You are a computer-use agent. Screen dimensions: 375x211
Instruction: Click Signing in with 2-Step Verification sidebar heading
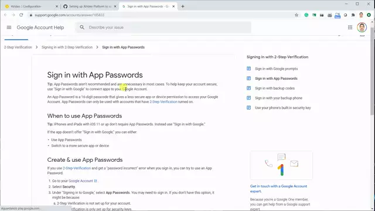[x=277, y=57]
